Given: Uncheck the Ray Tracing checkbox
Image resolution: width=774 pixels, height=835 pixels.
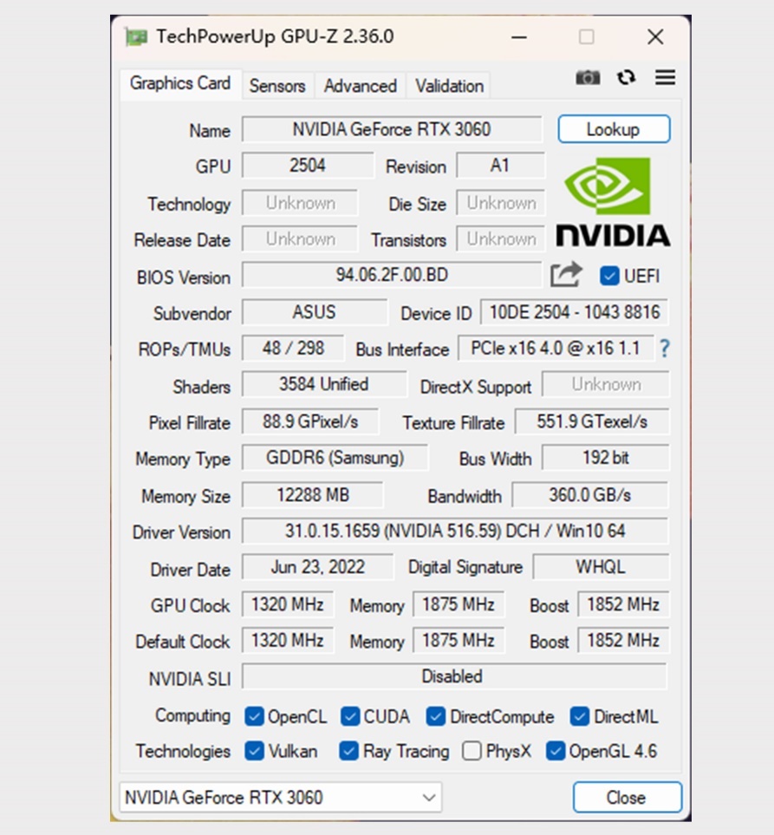Looking at the screenshot, I should 347,752.
